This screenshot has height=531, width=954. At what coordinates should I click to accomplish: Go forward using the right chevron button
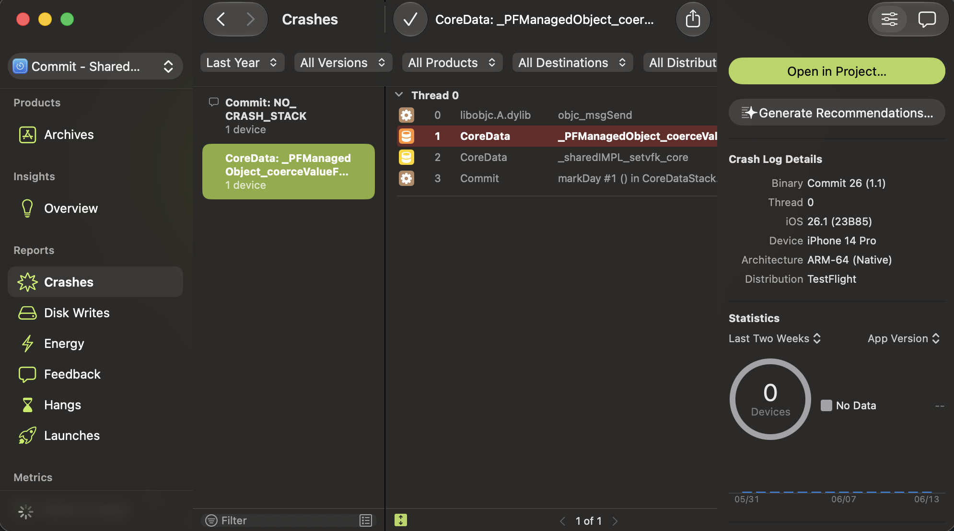point(250,19)
